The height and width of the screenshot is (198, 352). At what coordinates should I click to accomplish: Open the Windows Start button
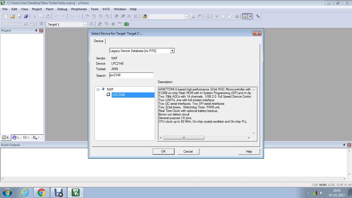click(7, 193)
